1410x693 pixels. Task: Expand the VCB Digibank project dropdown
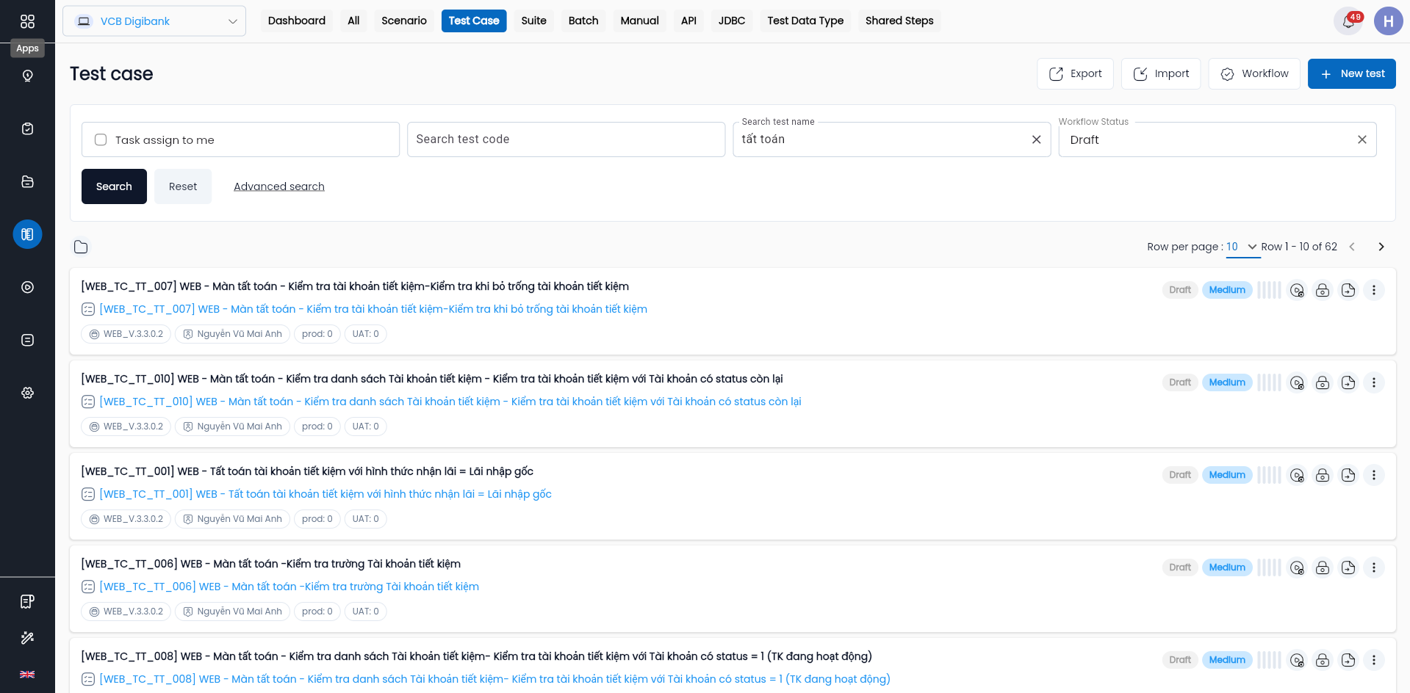click(154, 21)
